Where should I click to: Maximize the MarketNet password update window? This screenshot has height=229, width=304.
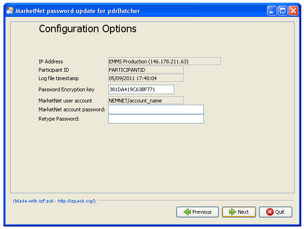(283, 11)
